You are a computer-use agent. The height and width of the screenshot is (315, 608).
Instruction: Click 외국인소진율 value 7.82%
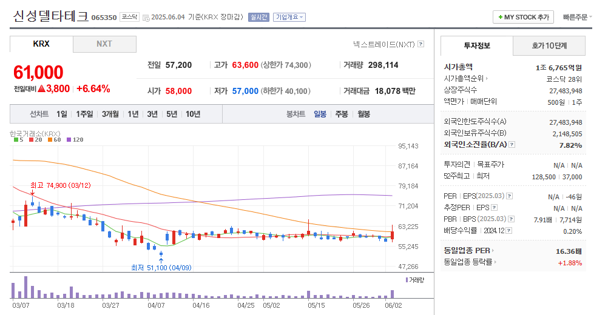[570, 145]
